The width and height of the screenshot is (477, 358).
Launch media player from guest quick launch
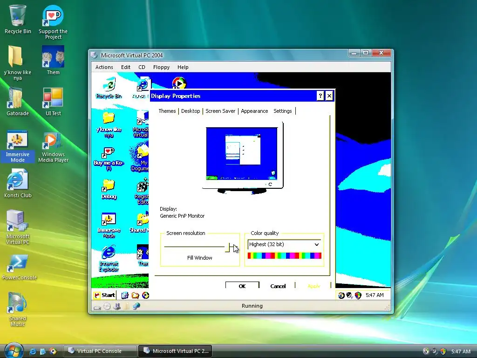click(x=145, y=295)
